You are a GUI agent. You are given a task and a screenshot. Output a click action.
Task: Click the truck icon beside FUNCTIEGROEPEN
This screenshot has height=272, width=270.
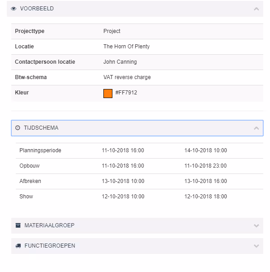point(18,246)
